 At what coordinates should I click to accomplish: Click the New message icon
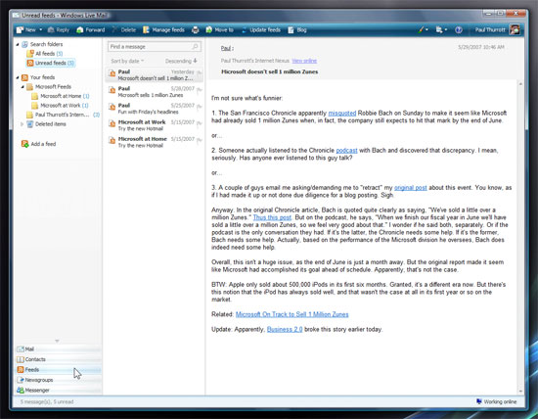pyautogui.click(x=21, y=30)
